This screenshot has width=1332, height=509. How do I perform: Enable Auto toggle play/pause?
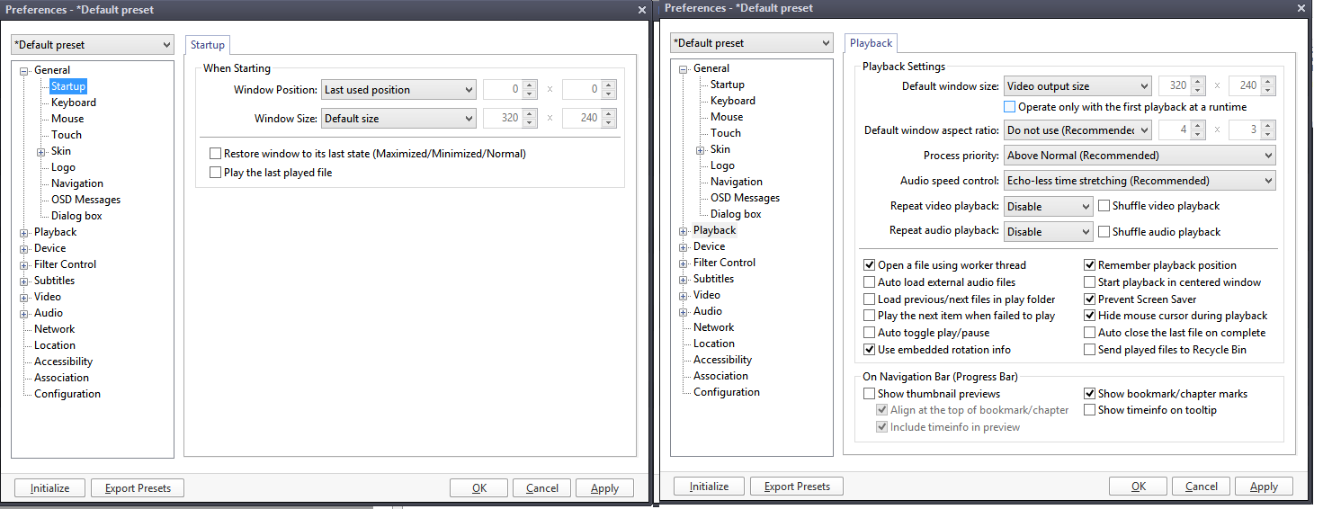click(x=869, y=333)
